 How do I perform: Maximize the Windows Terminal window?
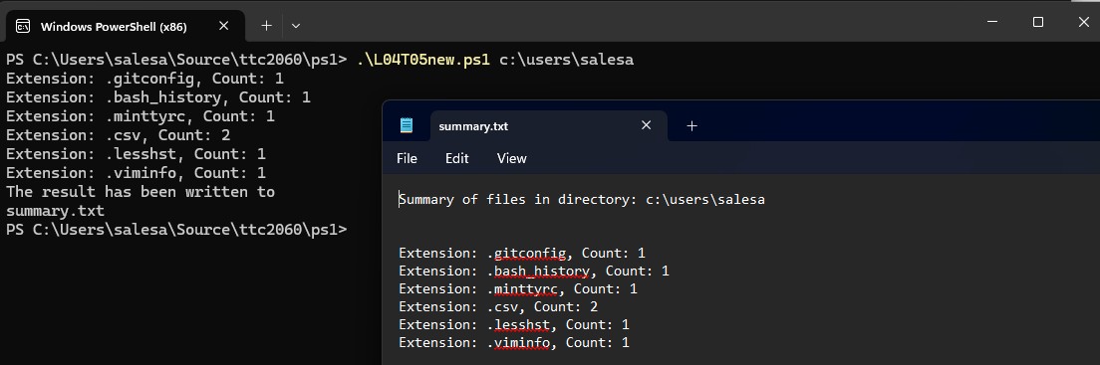coord(1037,23)
